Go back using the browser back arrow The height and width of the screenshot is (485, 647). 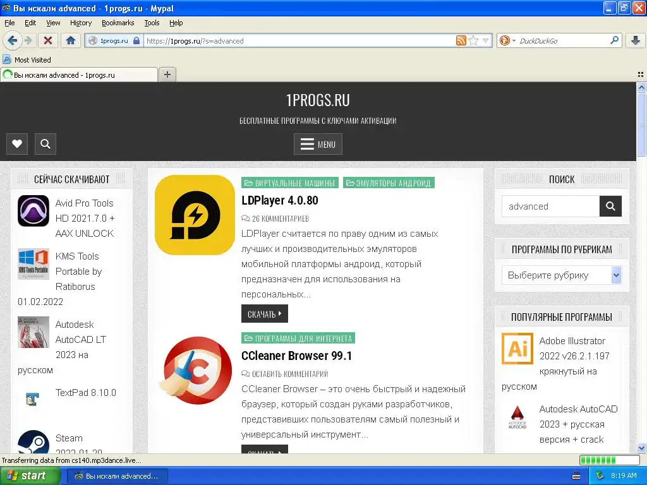12,40
